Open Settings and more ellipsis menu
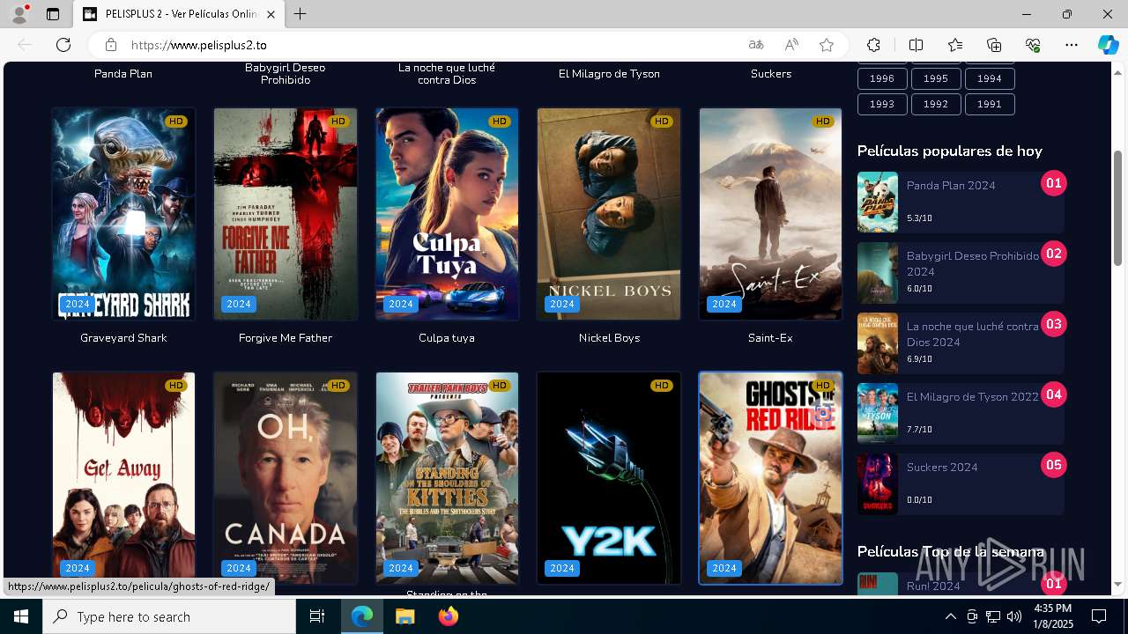 pyautogui.click(x=1072, y=45)
